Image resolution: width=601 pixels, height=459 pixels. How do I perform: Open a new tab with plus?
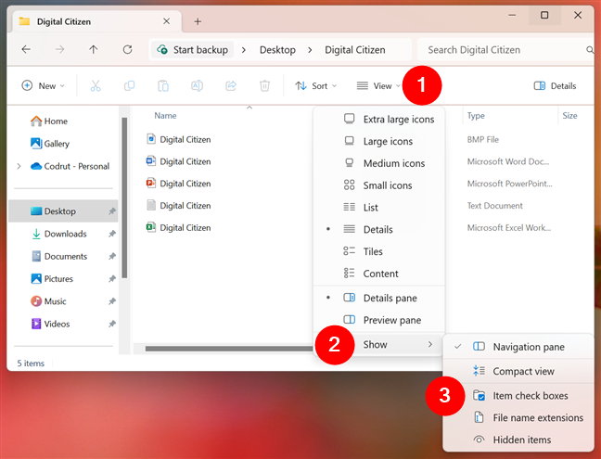click(x=198, y=22)
